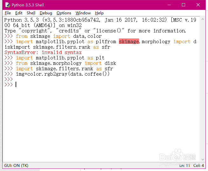The image size is (208, 171).
Task: Click the Python IDLE icon in title bar
Action: point(8,5)
